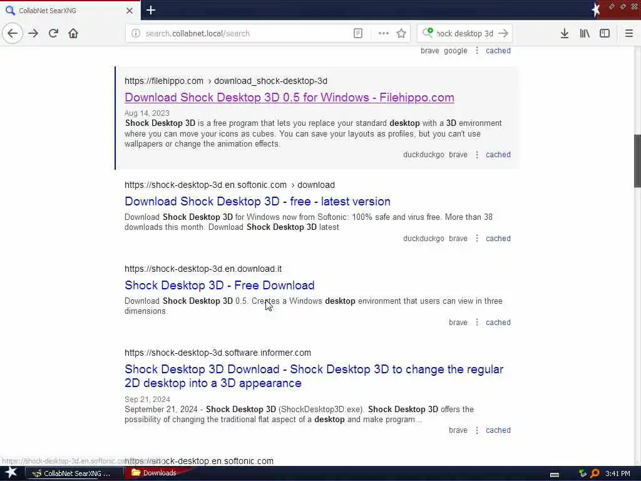Open cached version of Softonic download result

tap(498, 239)
